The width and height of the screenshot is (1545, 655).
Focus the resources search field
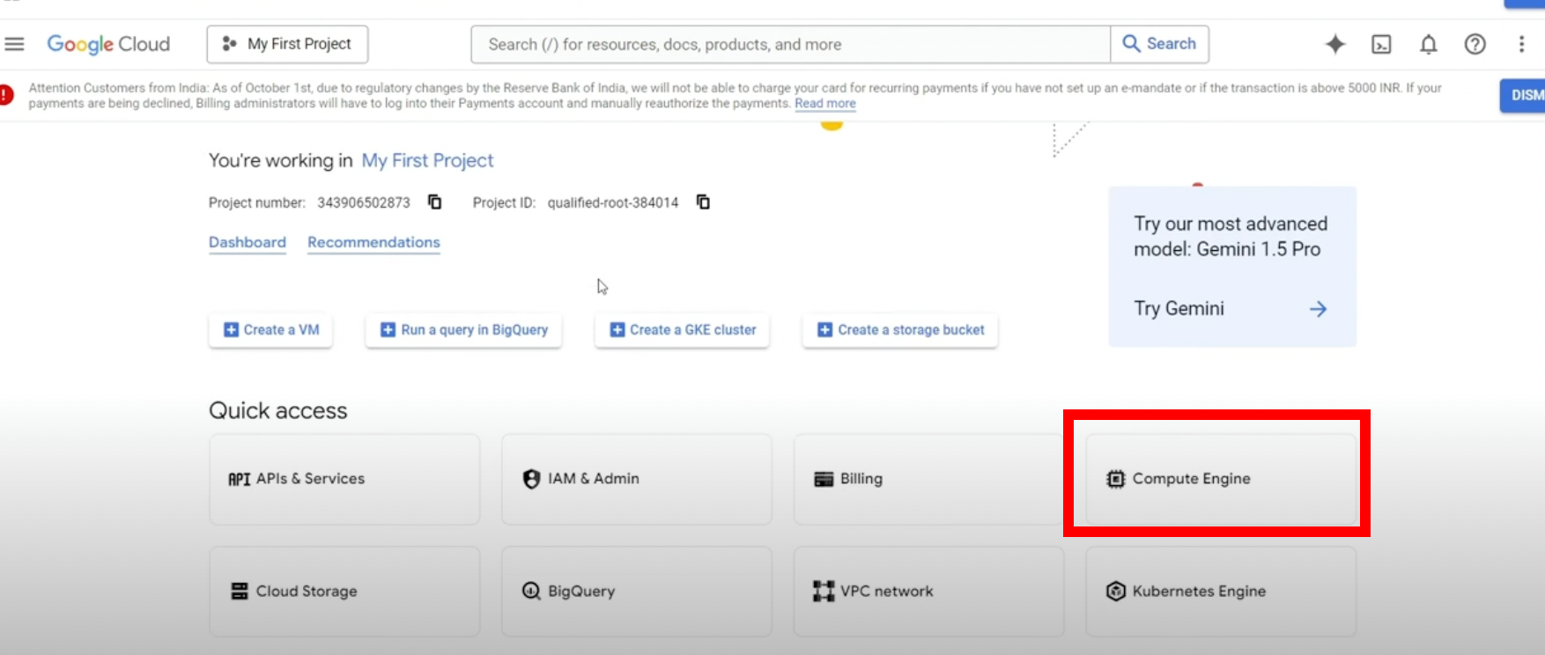[x=790, y=44]
